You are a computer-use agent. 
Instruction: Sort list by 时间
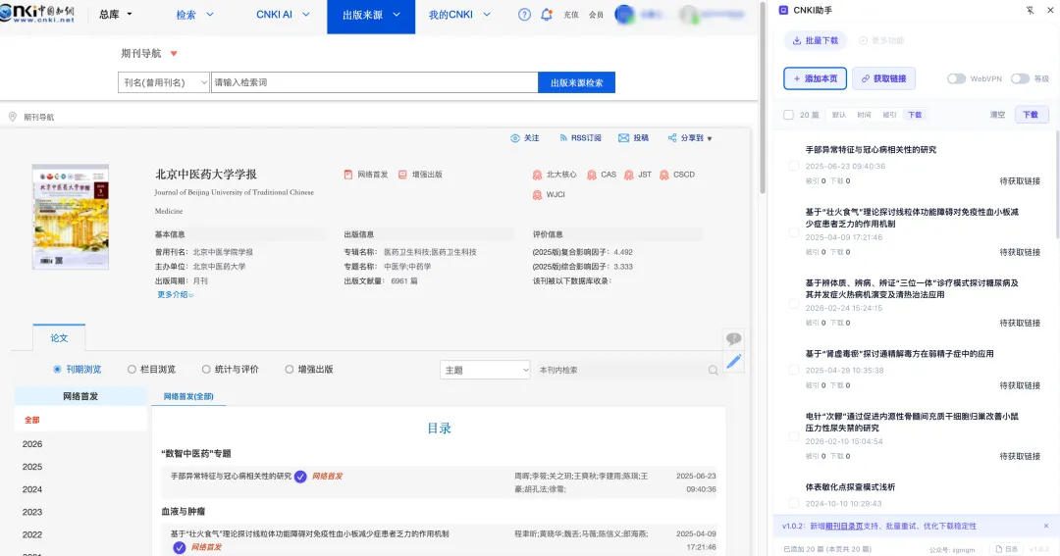[864, 115]
